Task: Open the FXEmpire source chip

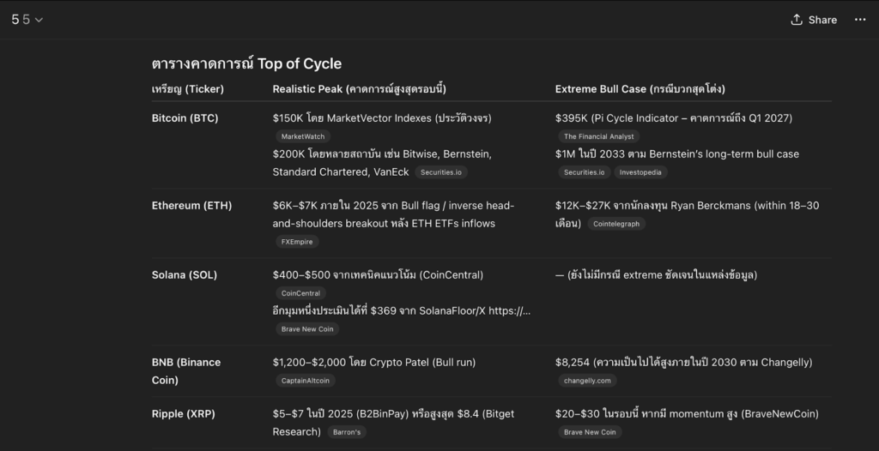Action: pyautogui.click(x=296, y=242)
